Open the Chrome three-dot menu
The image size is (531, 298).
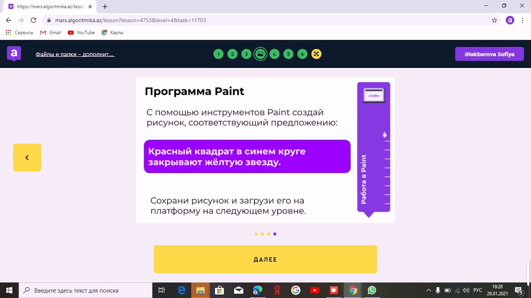523,20
